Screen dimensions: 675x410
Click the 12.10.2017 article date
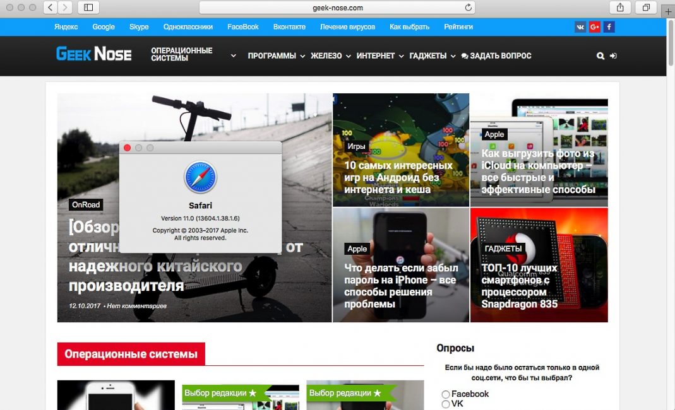[x=85, y=306]
